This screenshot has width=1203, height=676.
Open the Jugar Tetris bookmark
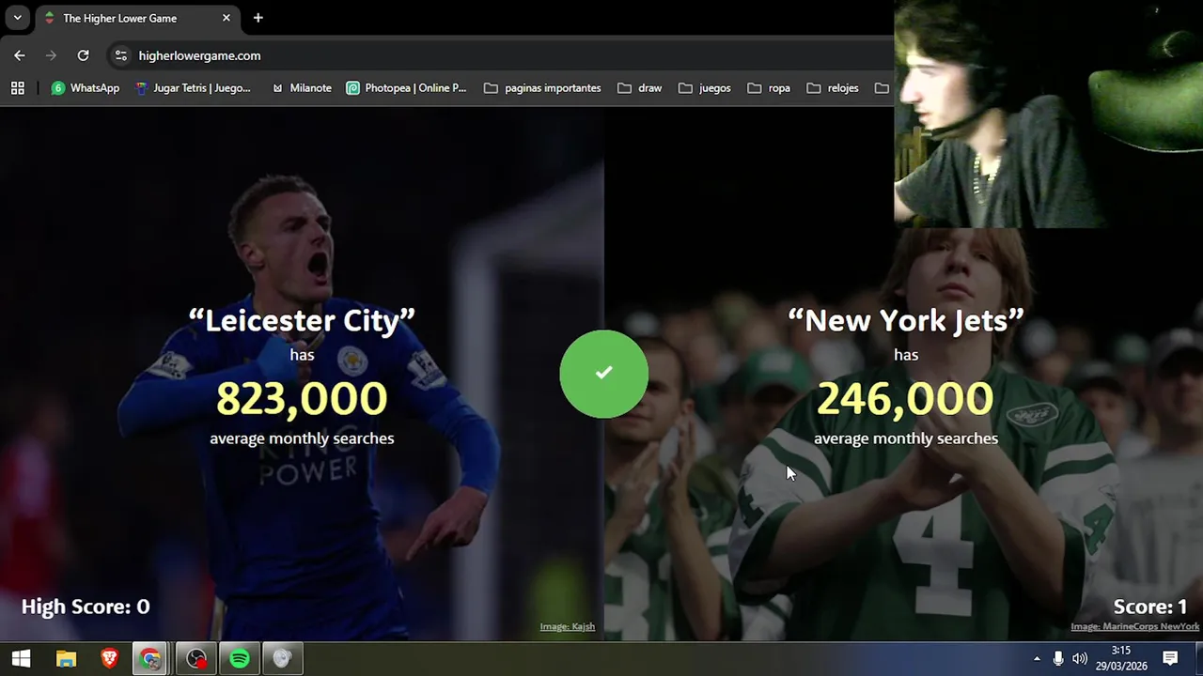pyautogui.click(x=193, y=88)
